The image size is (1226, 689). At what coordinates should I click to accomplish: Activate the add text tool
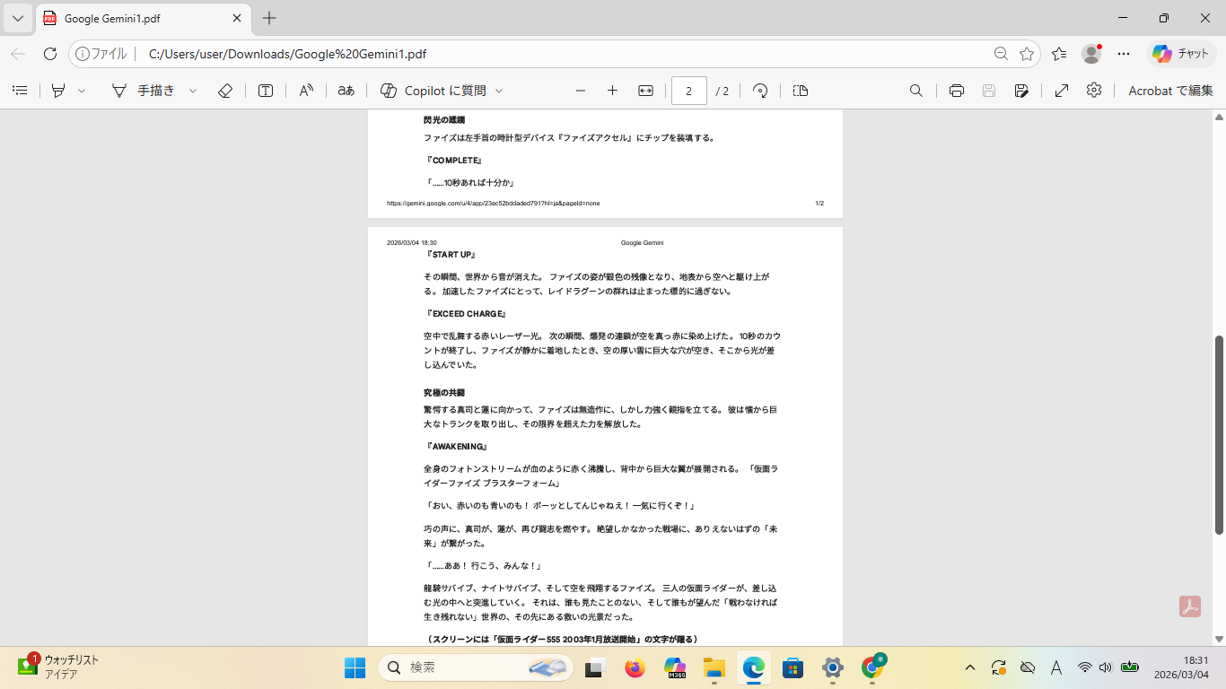266,91
